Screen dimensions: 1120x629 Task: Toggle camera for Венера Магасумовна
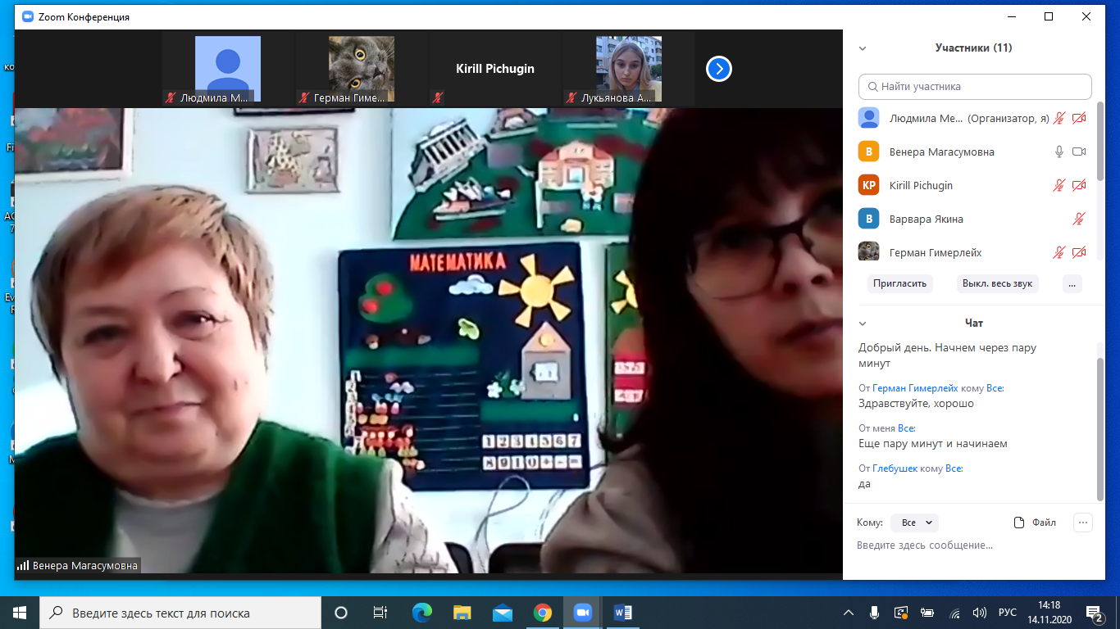point(1078,152)
